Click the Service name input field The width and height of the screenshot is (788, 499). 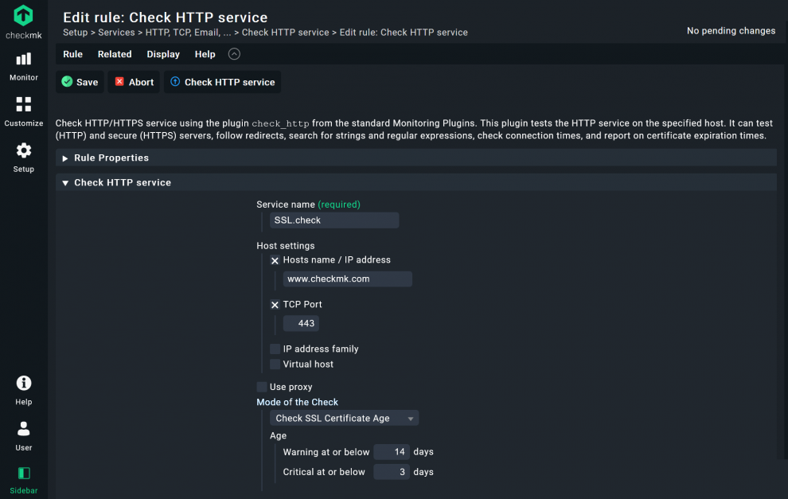point(334,220)
